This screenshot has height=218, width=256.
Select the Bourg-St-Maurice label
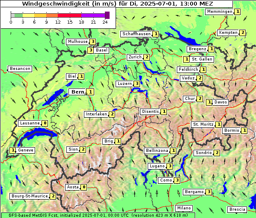point(30,196)
